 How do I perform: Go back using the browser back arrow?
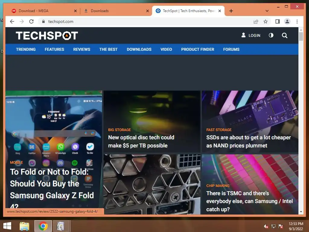coord(12,21)
